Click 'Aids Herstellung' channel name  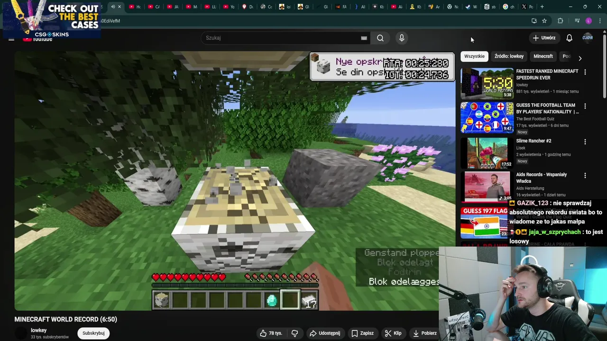pyautogui.click(x=530, y=188)
